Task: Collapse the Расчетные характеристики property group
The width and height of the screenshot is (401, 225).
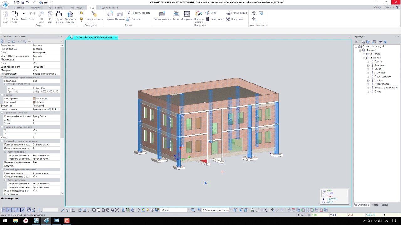Action: coord(2,77)
